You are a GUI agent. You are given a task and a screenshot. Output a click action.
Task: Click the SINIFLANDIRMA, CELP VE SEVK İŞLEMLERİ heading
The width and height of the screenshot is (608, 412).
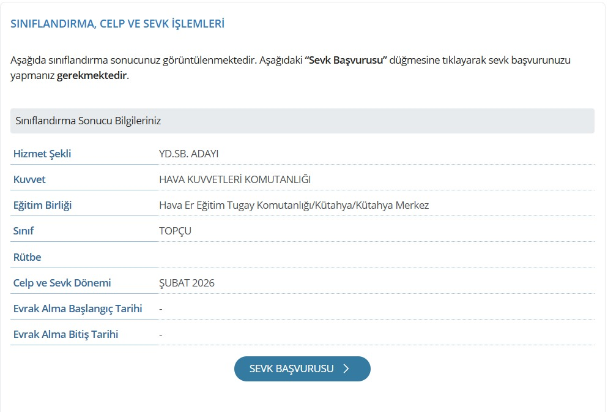(x=117, y=24)
